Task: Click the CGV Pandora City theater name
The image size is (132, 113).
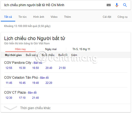Action: coord(18,63)
